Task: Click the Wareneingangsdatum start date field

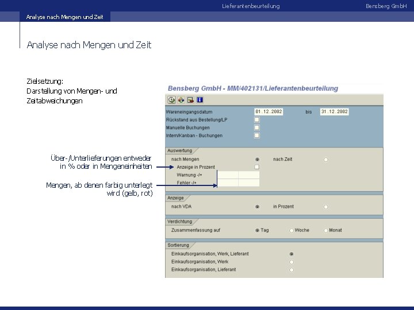Action: (269, 112)
